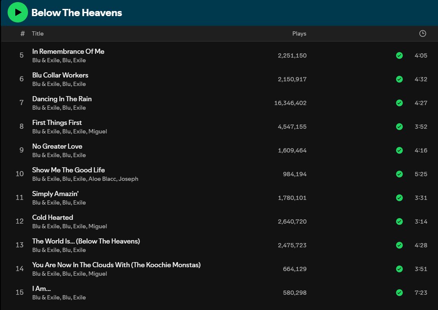Viewport: 438px width, 310px height.
Task: Toggle saved checkmark for Dancing In The Rain
Action: point(399,103)
